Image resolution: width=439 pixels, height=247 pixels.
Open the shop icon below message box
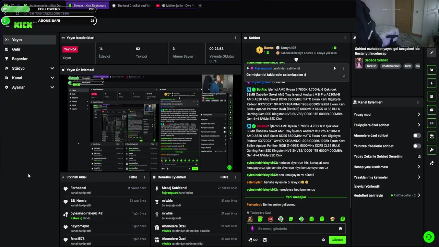coord(265,240)
